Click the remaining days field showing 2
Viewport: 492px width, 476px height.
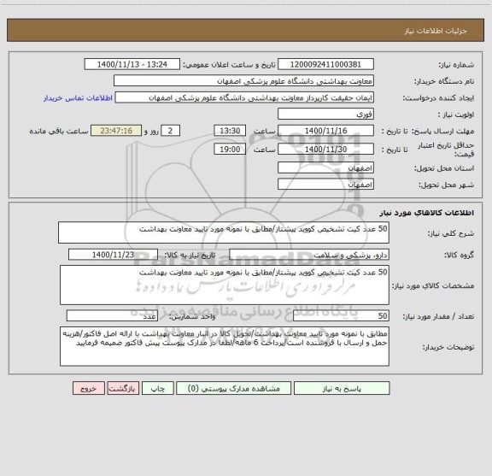[x=170, y=131]
